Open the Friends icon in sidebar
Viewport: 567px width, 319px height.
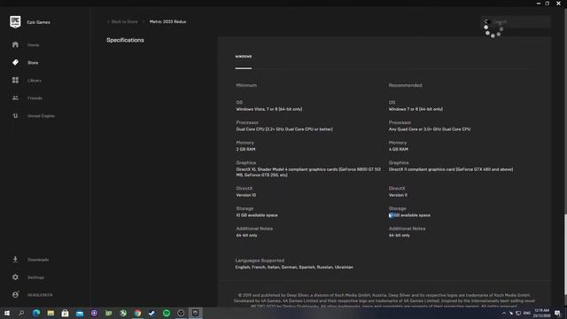(15, 98)
